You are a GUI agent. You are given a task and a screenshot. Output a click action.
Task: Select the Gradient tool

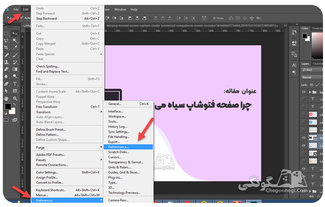click(x=15, y=69)
